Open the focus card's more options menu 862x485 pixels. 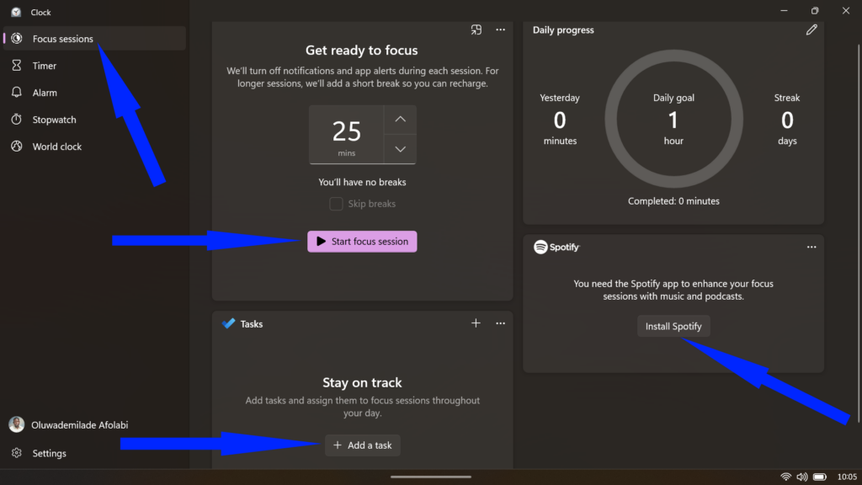point(500,29)
